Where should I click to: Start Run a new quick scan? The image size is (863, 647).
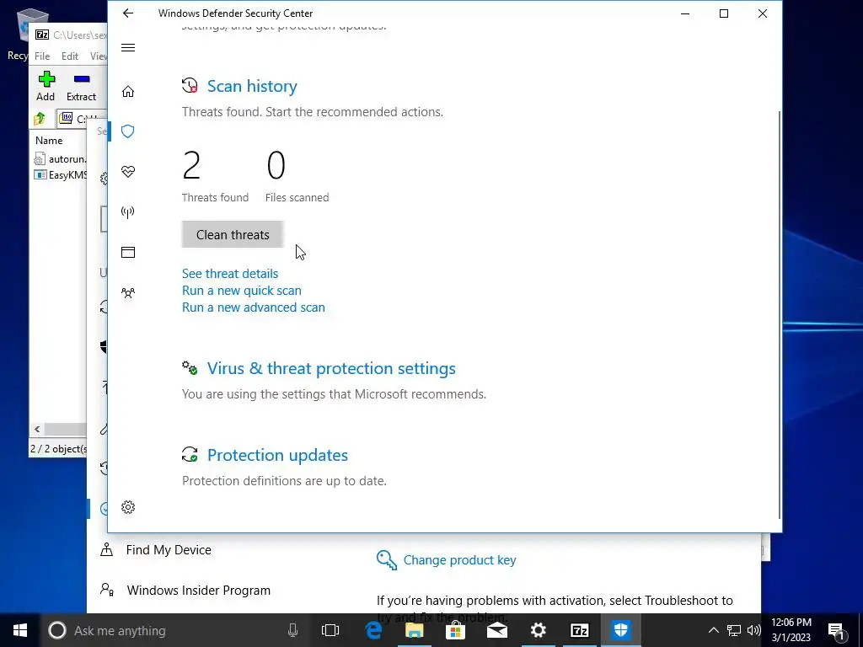pyautogui.click(x=242, y=291)
